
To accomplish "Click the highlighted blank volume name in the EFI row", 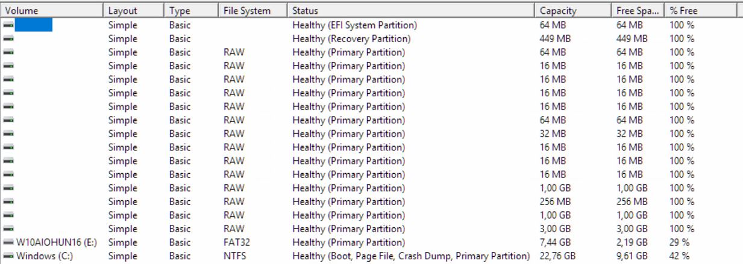I will (x=34, y=25).
